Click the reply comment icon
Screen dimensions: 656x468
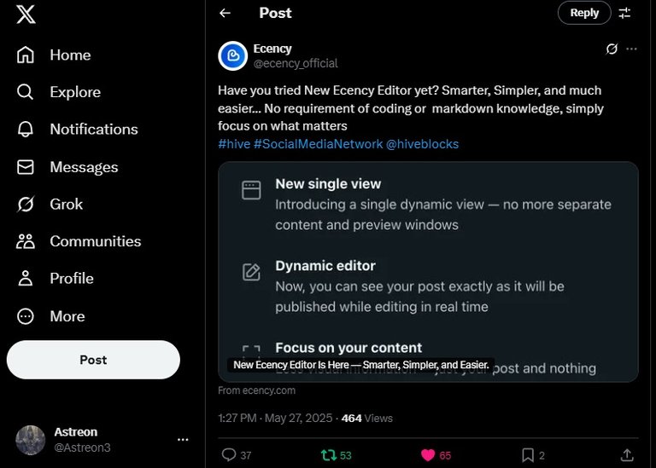pos(229,454)
